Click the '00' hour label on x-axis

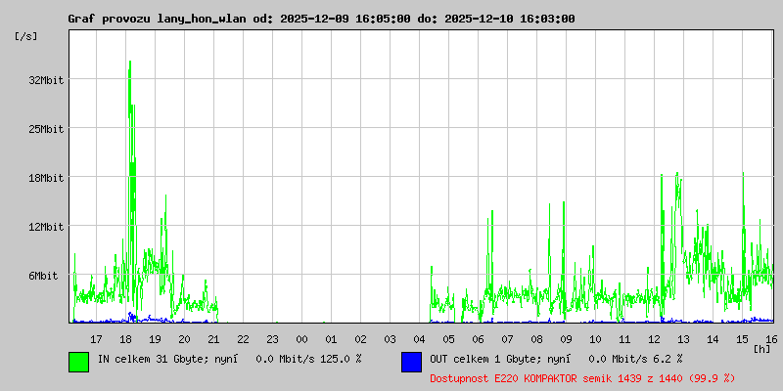click(x=301, y=339)
